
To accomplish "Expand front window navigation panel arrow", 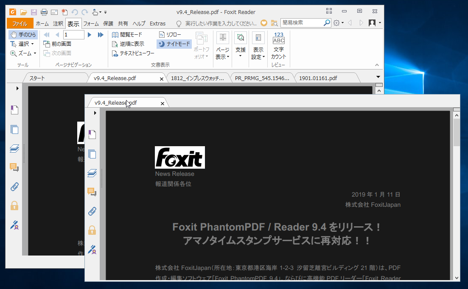I will [95, 113].
